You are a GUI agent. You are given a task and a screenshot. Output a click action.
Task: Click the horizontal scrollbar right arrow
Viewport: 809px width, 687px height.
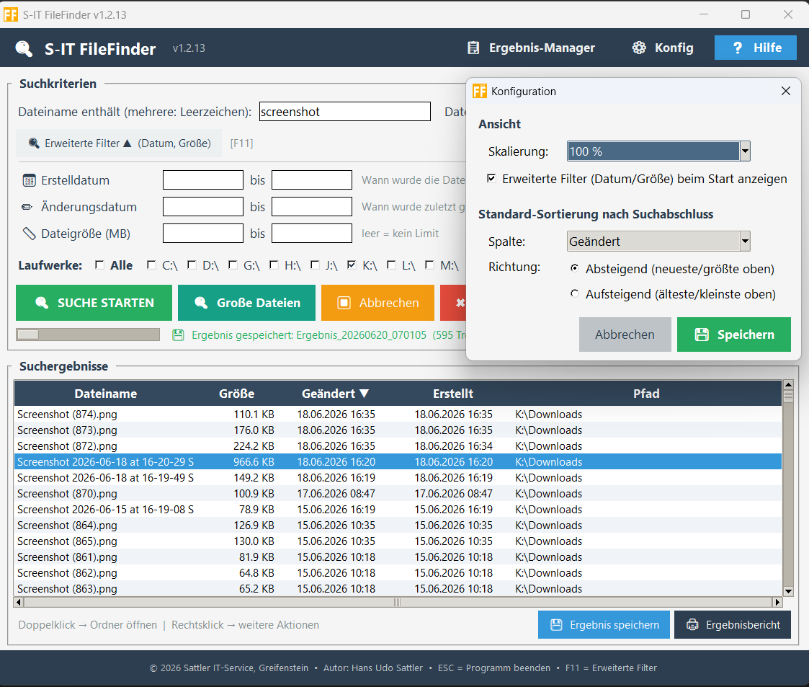tap(777, 602)
